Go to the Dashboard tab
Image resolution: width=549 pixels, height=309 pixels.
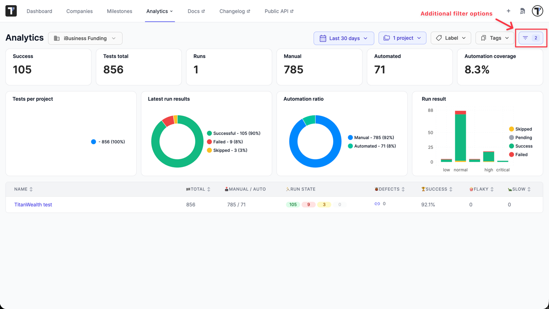(39, 11)
